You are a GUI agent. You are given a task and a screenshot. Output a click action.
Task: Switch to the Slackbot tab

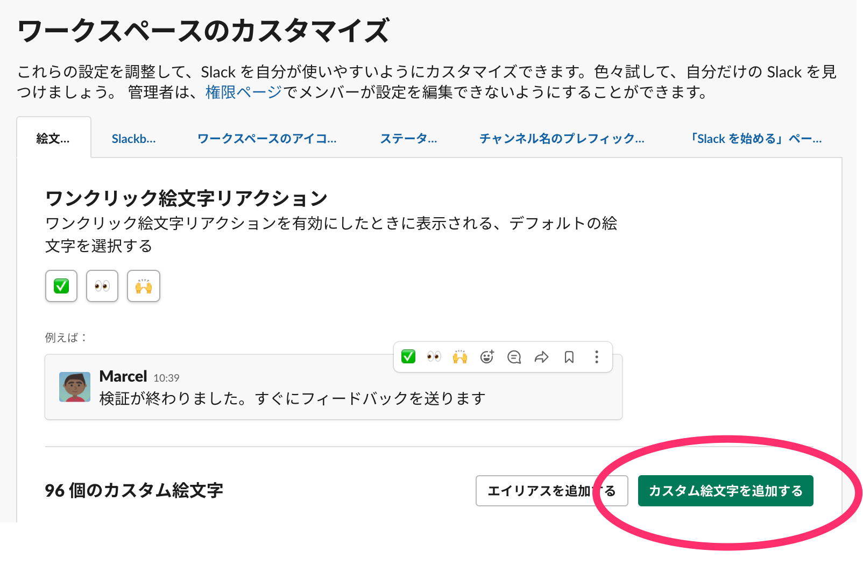pyautogui.click(x=133, y=138)
